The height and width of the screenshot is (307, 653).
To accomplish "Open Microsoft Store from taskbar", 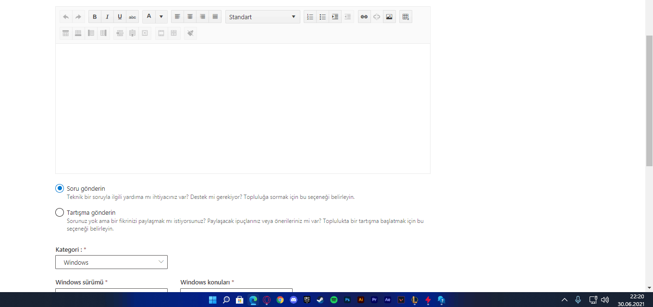I will click(240, 300).
